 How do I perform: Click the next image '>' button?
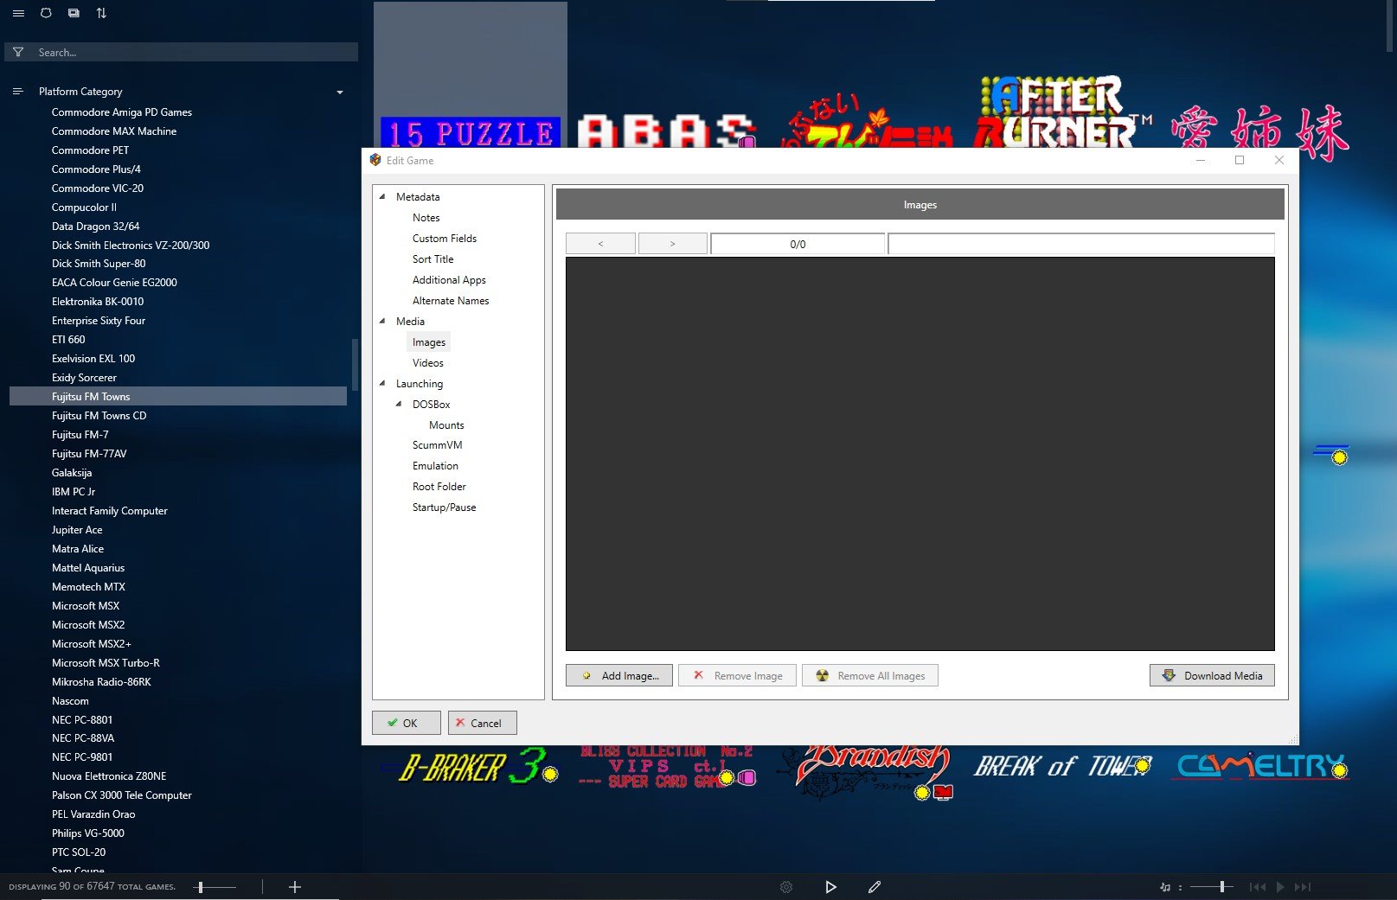pyautogui.click(x=672, y=244)
